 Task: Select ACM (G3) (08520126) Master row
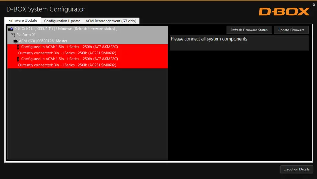88,41
